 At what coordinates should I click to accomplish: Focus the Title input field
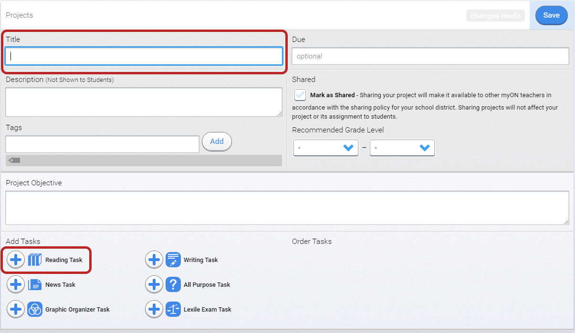[144, 56]
